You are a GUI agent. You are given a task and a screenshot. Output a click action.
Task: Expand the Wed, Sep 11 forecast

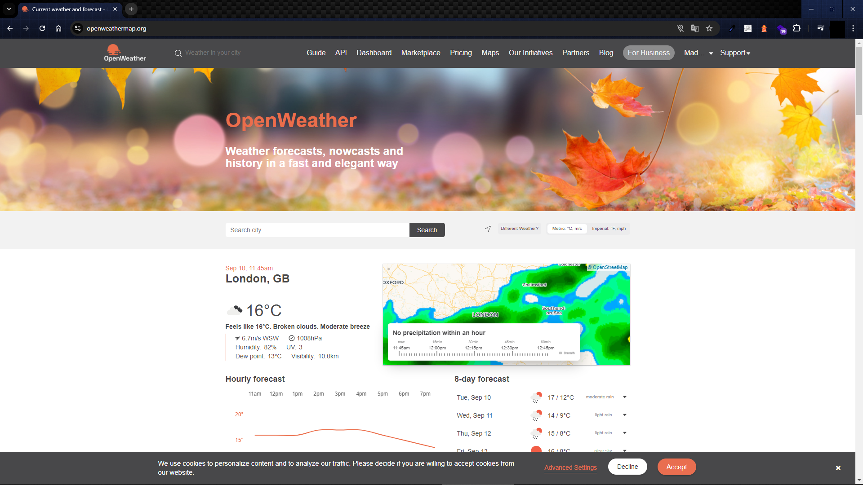click(x=624, y=415)
